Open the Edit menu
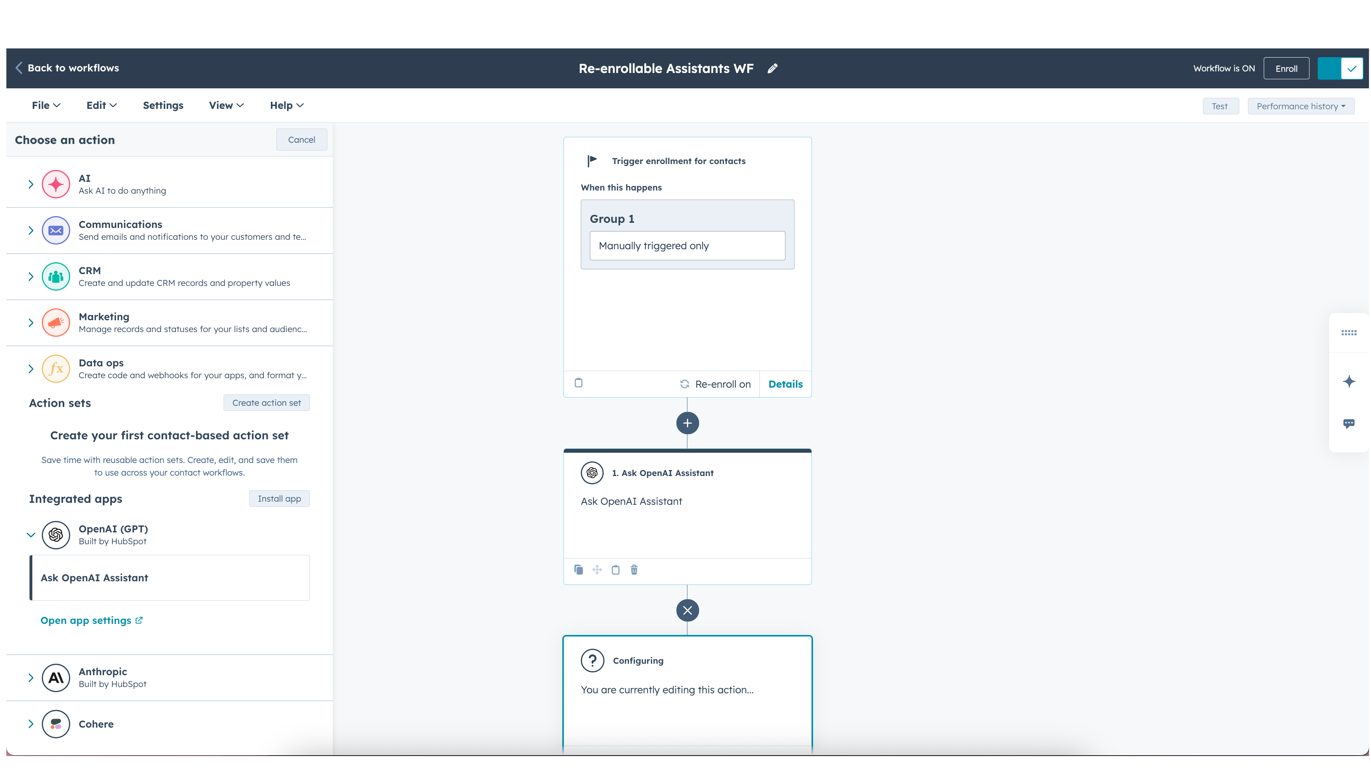This screenshot has width=1371, height=771. click(x=101, y=105)
